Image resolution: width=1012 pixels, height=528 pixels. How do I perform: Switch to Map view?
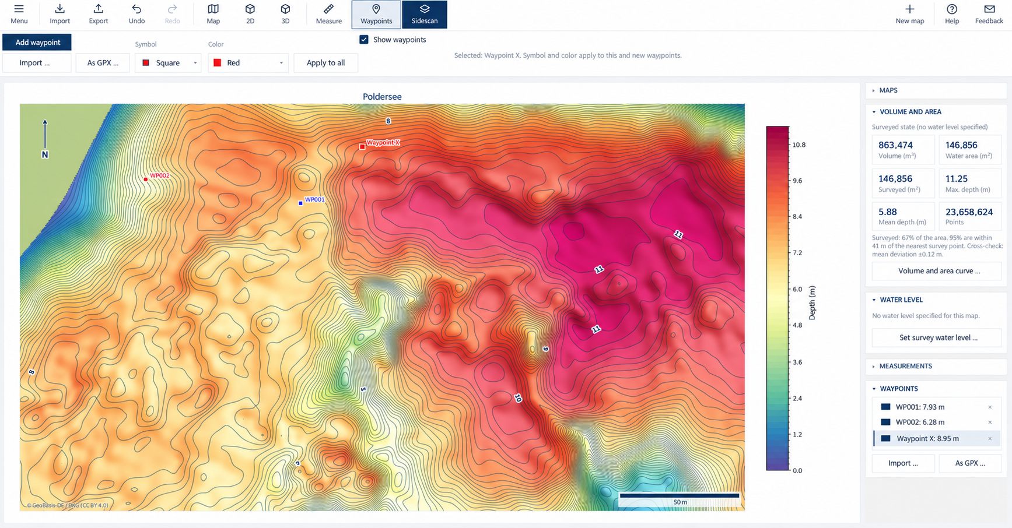(x=213, y=15)
